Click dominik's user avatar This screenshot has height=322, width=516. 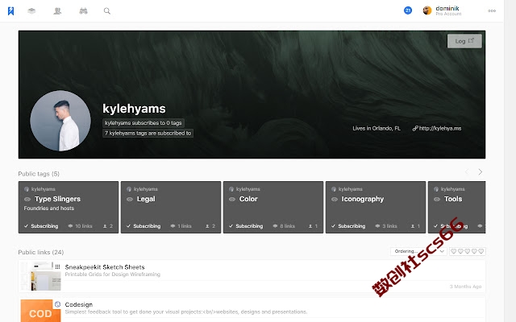point(427,10)
